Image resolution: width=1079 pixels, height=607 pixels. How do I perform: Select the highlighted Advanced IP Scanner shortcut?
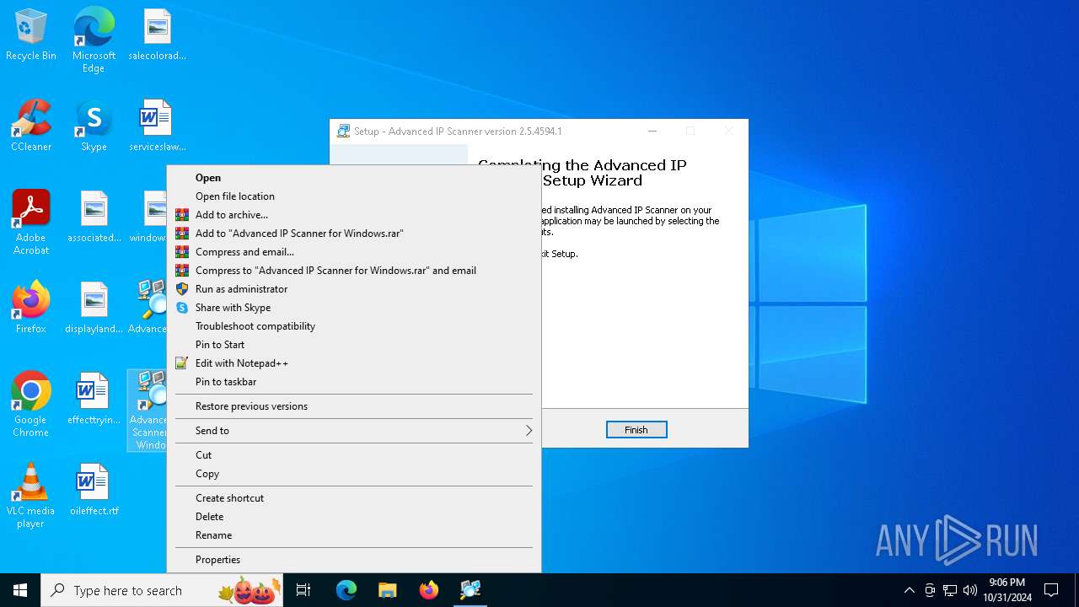point(148,411)
